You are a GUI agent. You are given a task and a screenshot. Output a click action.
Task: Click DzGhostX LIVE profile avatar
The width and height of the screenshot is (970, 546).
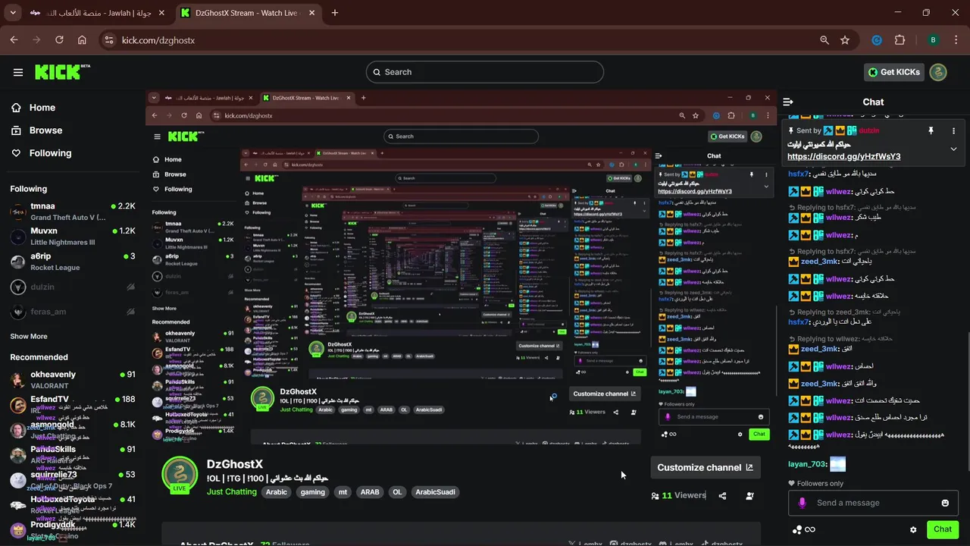pyautogui.click(x=180, y=475)
